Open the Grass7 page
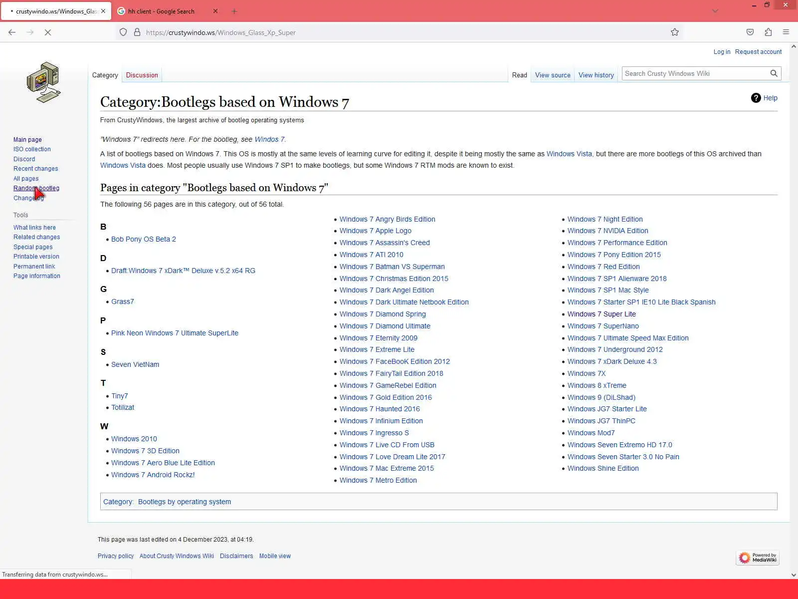The height and width of the screenshot is (599, 798). (123, 301)
